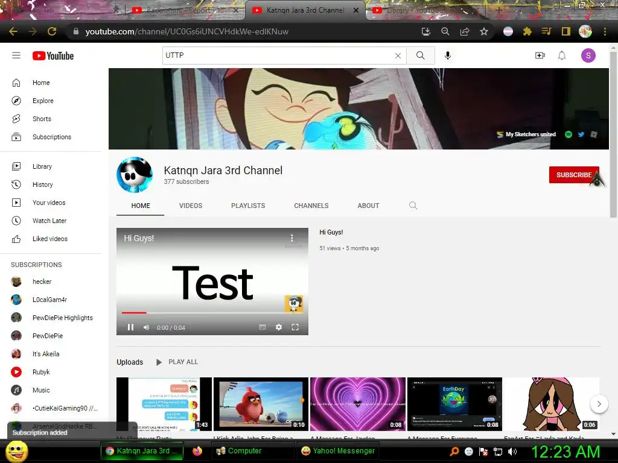
Task: Open Subscriptions in the sidebar
Action: click(x=51, y=137)
